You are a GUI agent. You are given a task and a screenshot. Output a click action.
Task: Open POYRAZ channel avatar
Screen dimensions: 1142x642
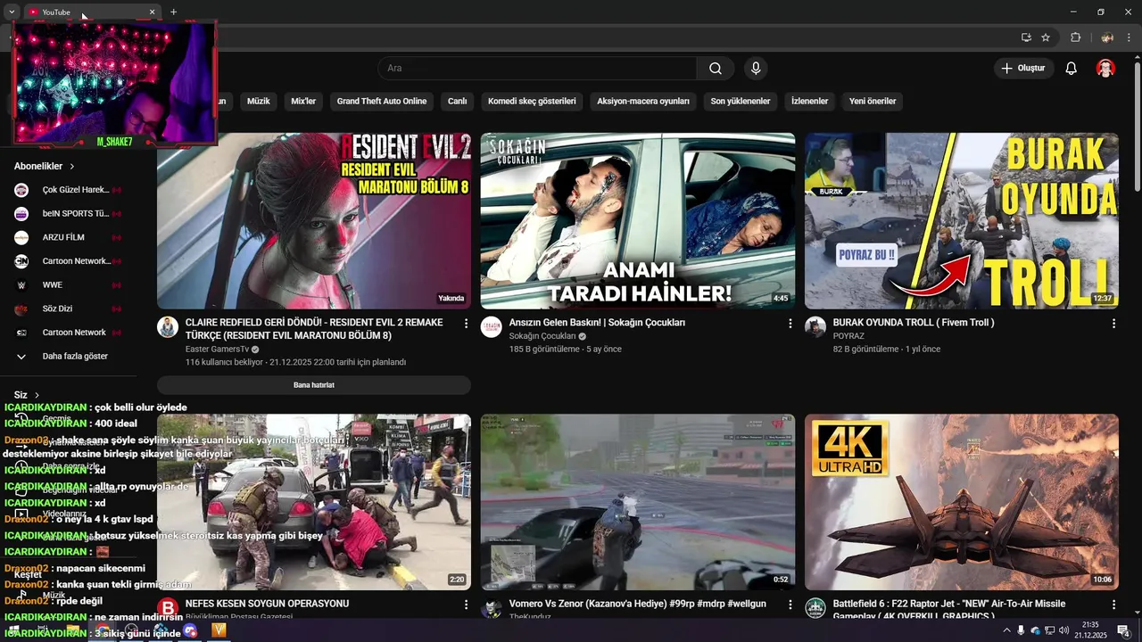[815, 326]
